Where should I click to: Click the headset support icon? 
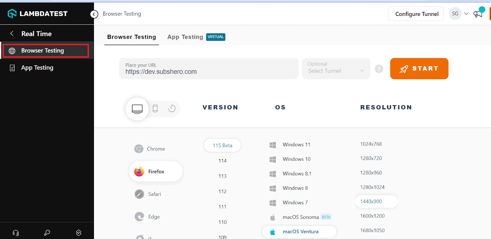pyautogui.click(x=16, y=233)
